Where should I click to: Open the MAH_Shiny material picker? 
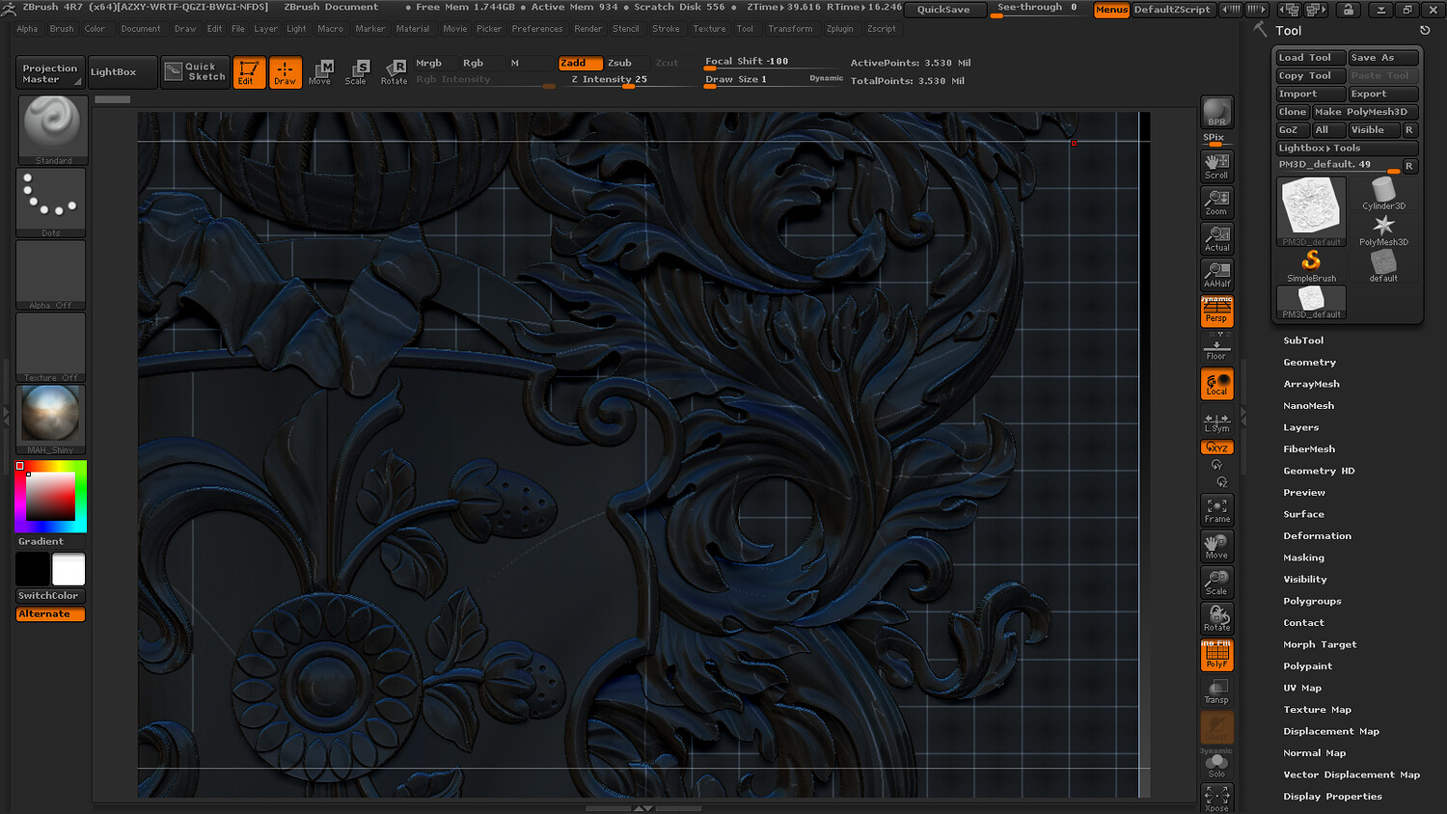[x=51, y=420]
